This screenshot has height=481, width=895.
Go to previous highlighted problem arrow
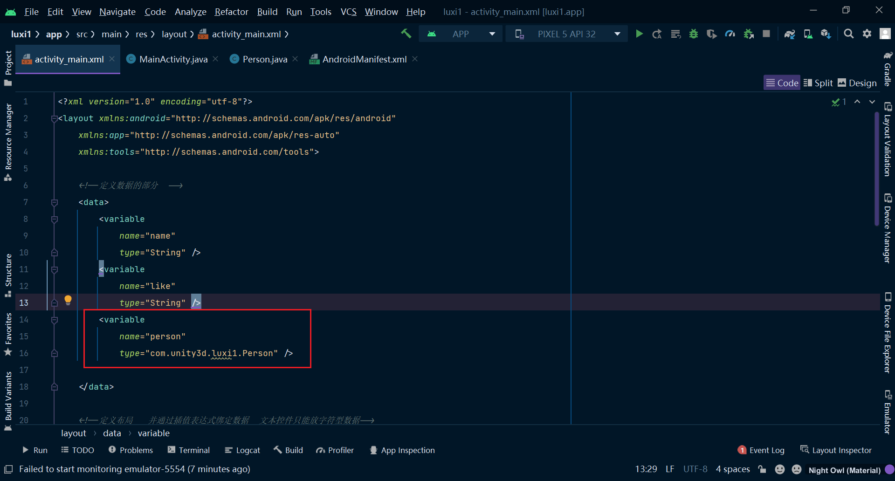(857, 102)
